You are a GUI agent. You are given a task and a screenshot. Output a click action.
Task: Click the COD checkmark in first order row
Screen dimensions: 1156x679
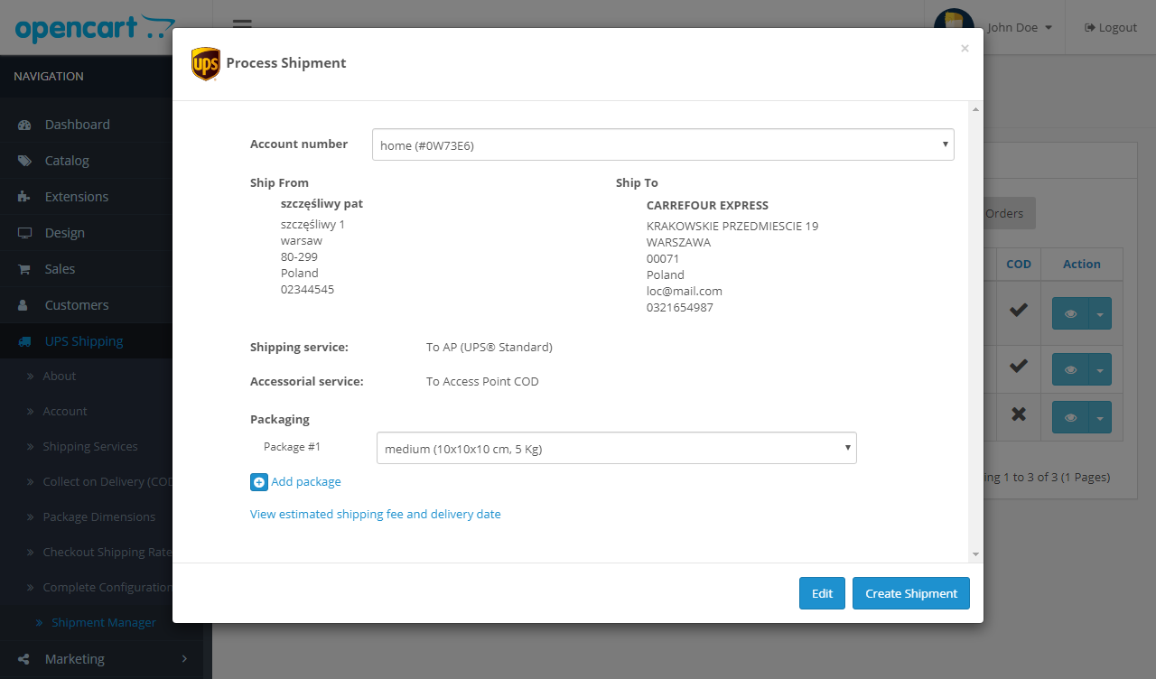[x=1019, y=310]
